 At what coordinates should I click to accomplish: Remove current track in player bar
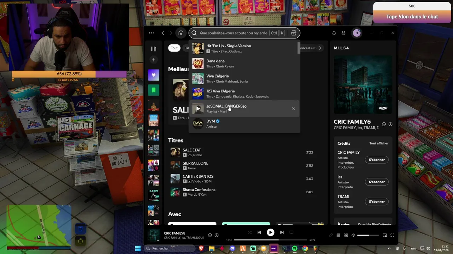click(210, 235)
